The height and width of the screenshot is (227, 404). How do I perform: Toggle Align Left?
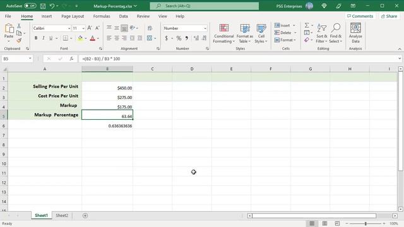109,38
